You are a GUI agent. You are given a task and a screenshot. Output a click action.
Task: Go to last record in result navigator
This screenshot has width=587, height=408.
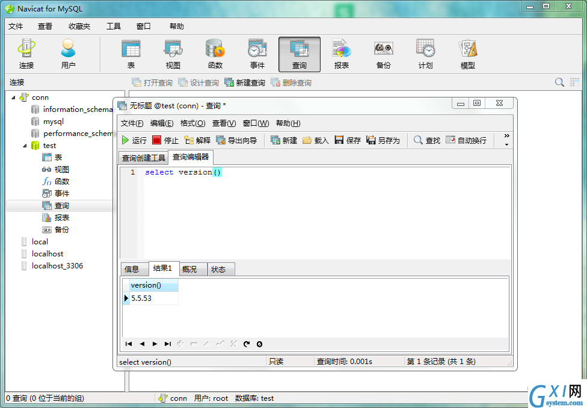[x=168, y=344]
